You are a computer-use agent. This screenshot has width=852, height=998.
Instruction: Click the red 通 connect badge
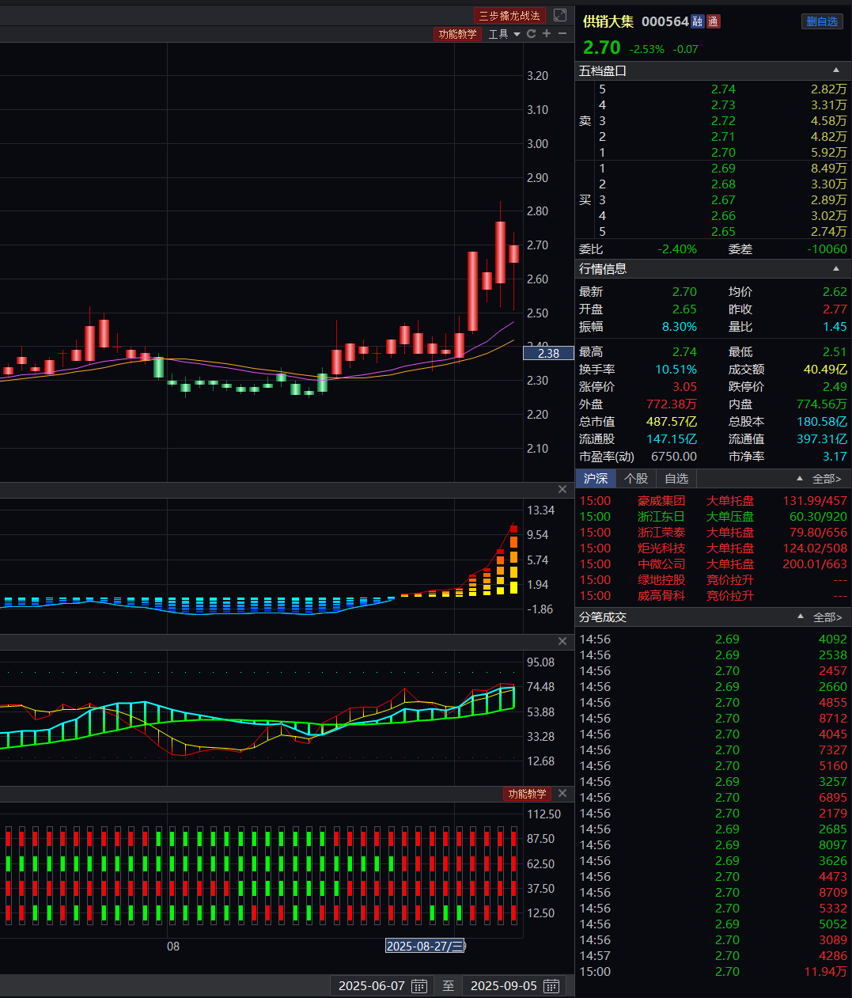point(713,21)
